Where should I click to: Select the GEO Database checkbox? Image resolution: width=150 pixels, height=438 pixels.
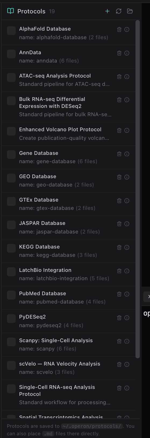[11, 178]
